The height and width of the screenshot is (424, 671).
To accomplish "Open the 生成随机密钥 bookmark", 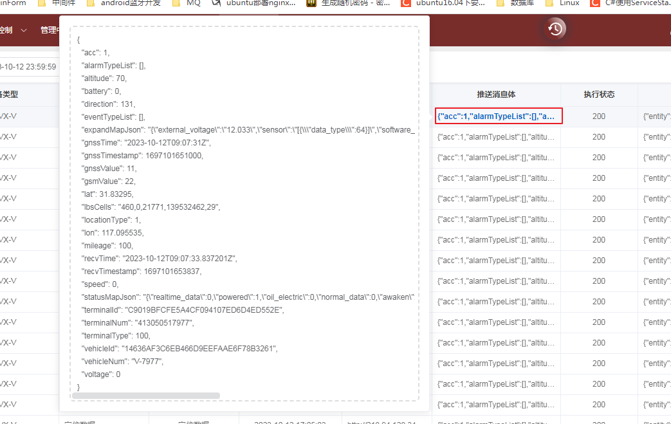I will tap(348, 3).
